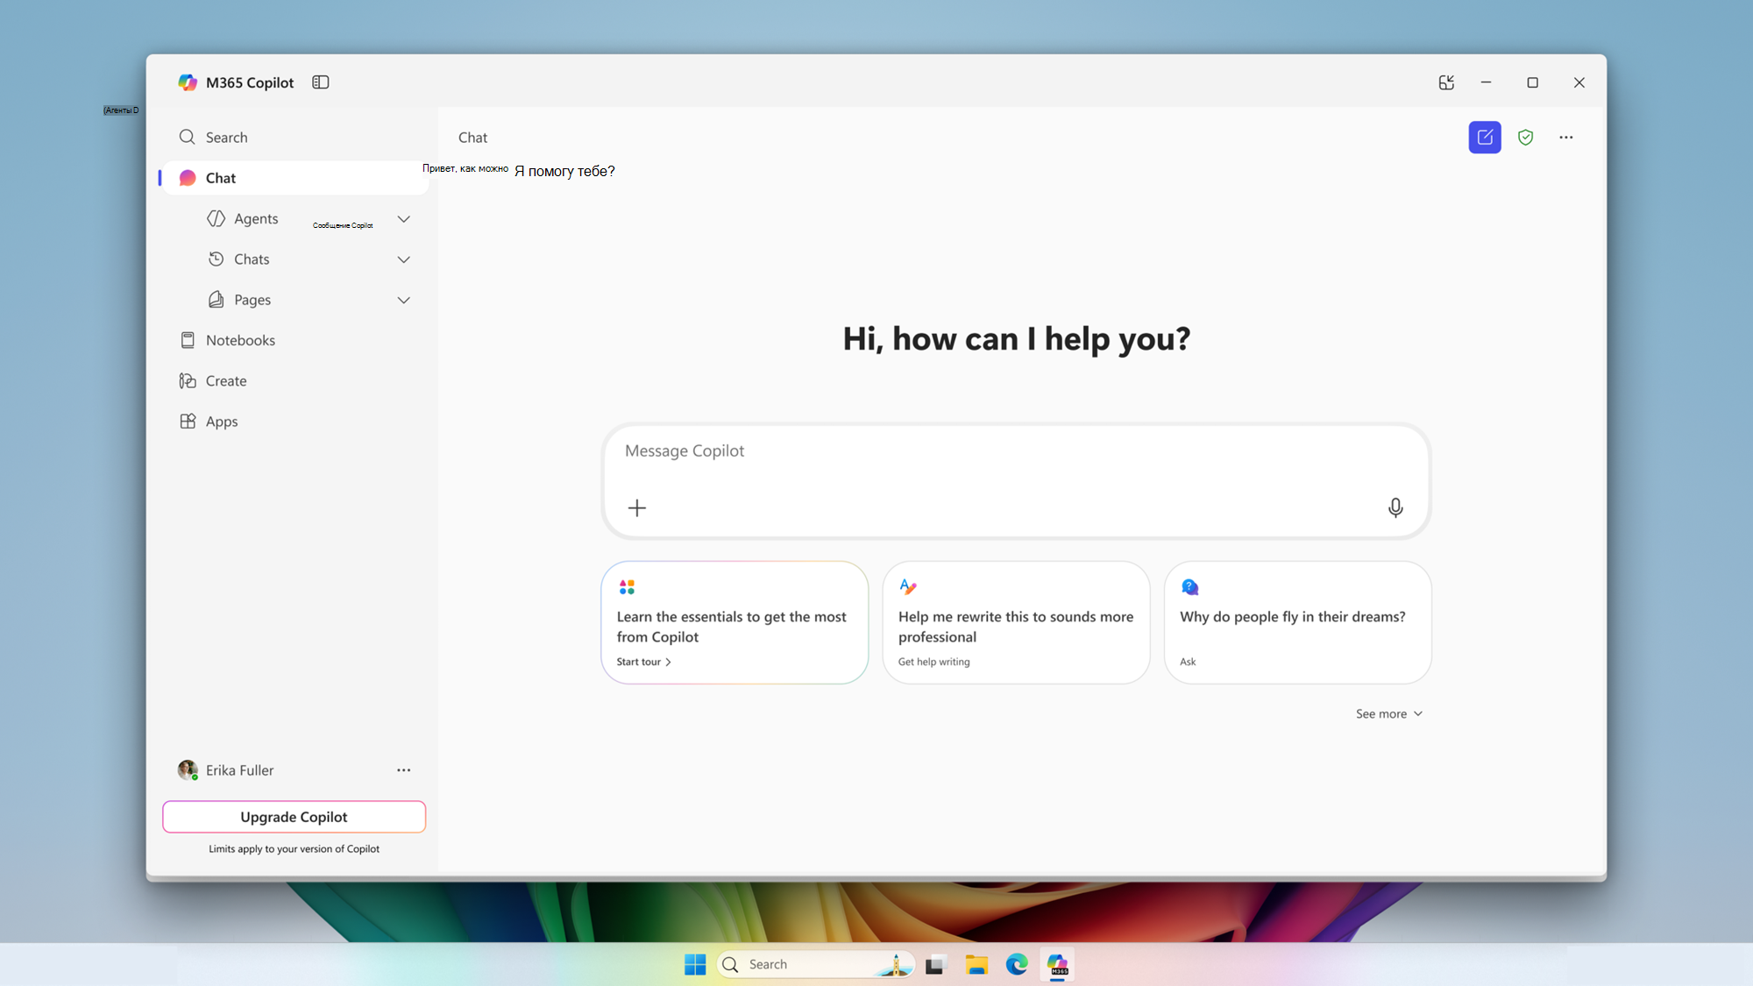Open Create in the sidebar

226,380
